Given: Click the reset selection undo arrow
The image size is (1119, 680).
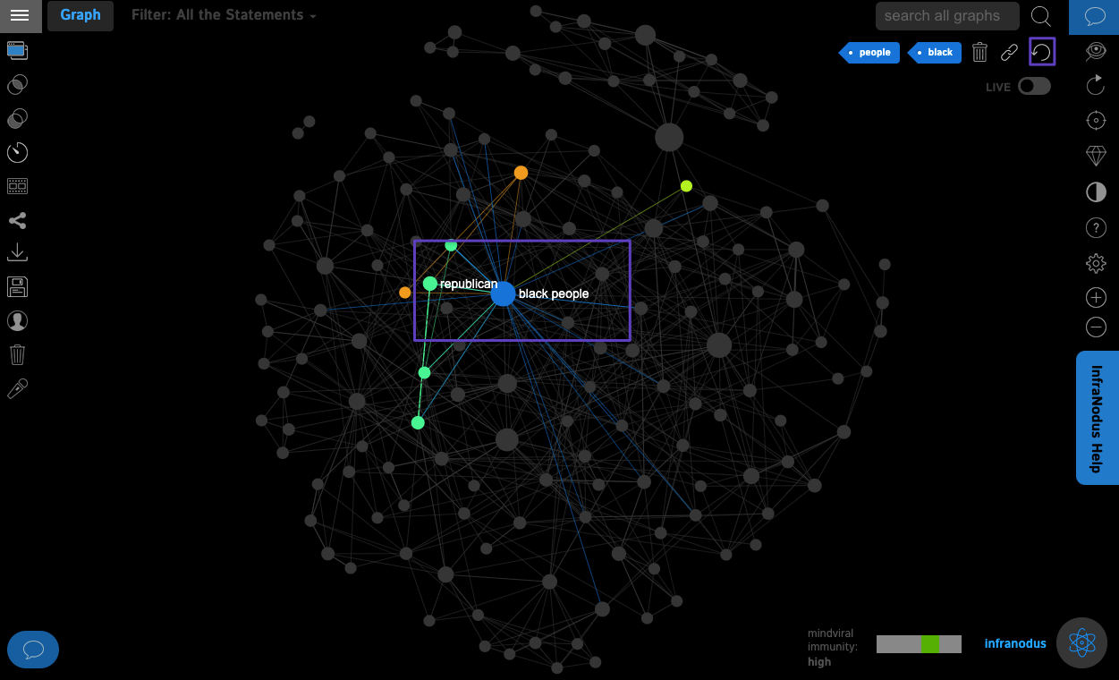Looking at the screenshot, I should pos(1042,52).
